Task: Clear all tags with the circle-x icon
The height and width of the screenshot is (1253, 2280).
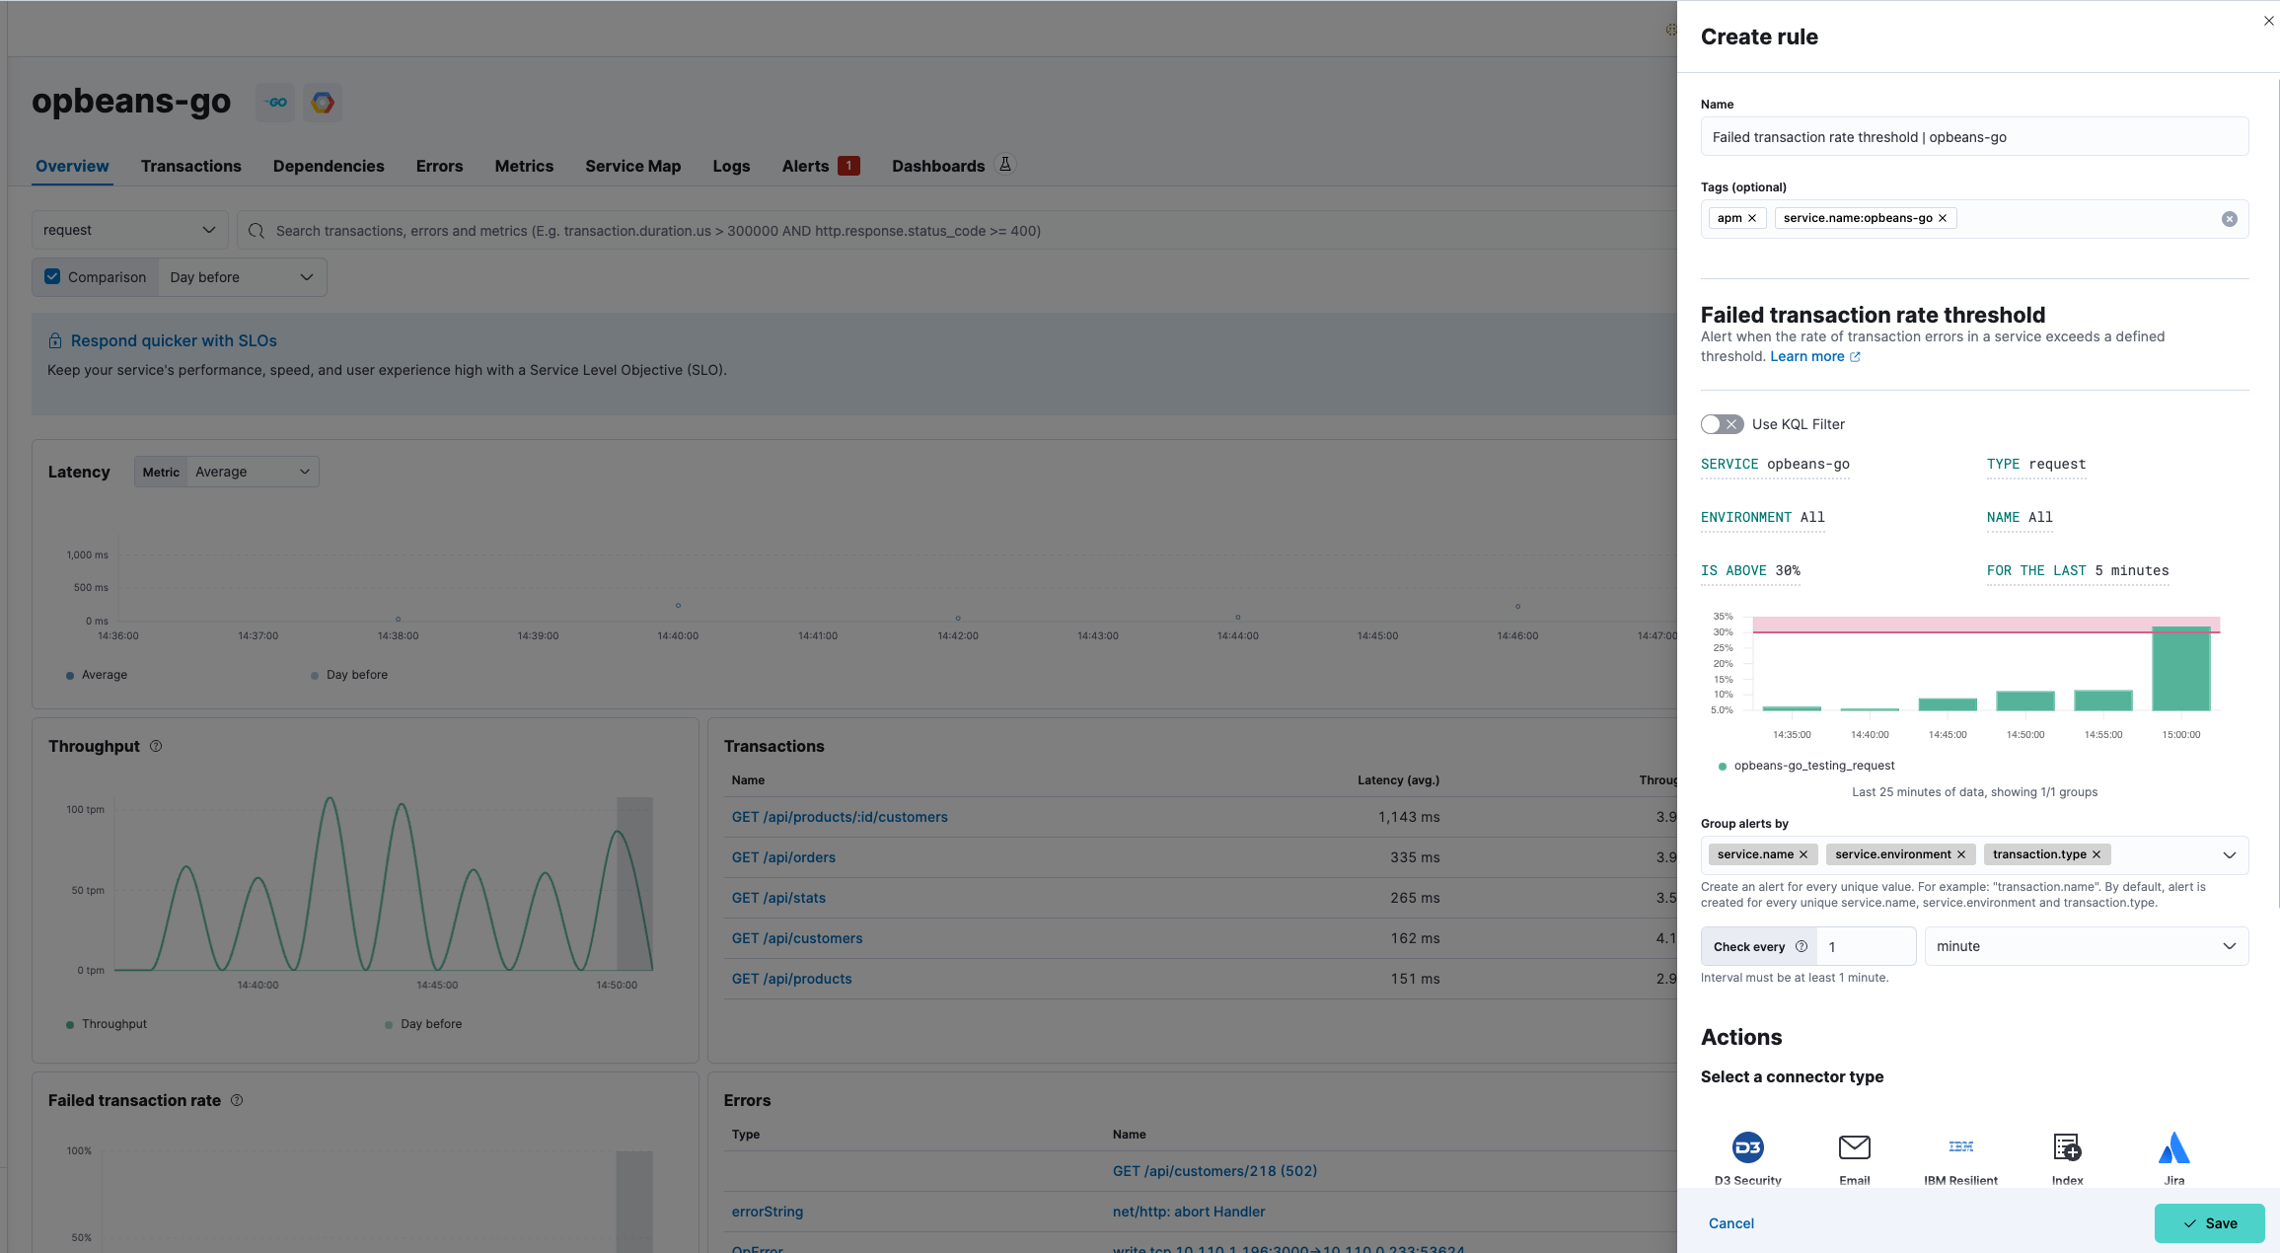Action: (x=2229, y=219)
